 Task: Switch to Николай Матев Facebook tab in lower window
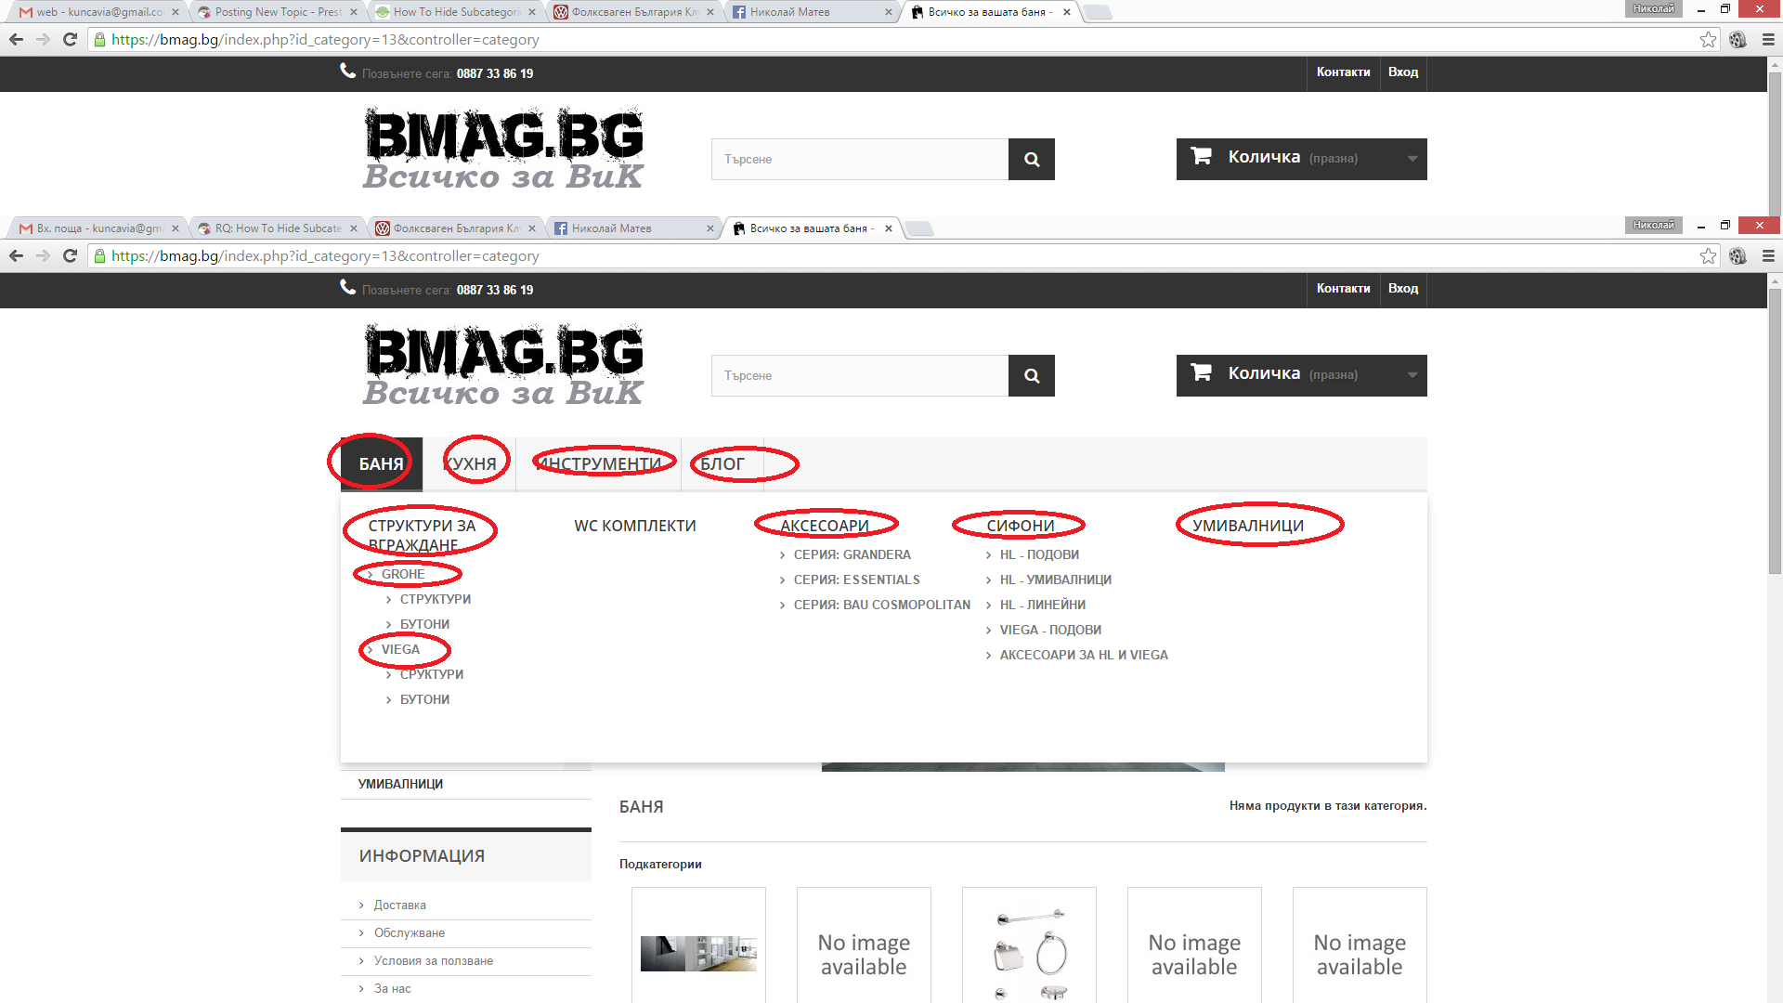tap(613, 228)
